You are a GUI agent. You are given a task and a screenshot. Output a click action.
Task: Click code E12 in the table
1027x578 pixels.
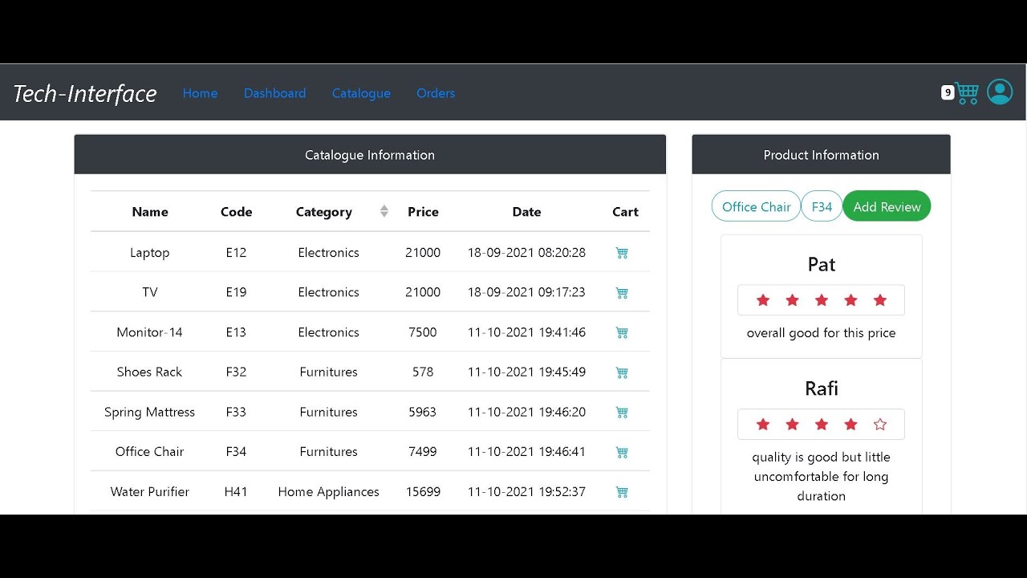[236, 252]
